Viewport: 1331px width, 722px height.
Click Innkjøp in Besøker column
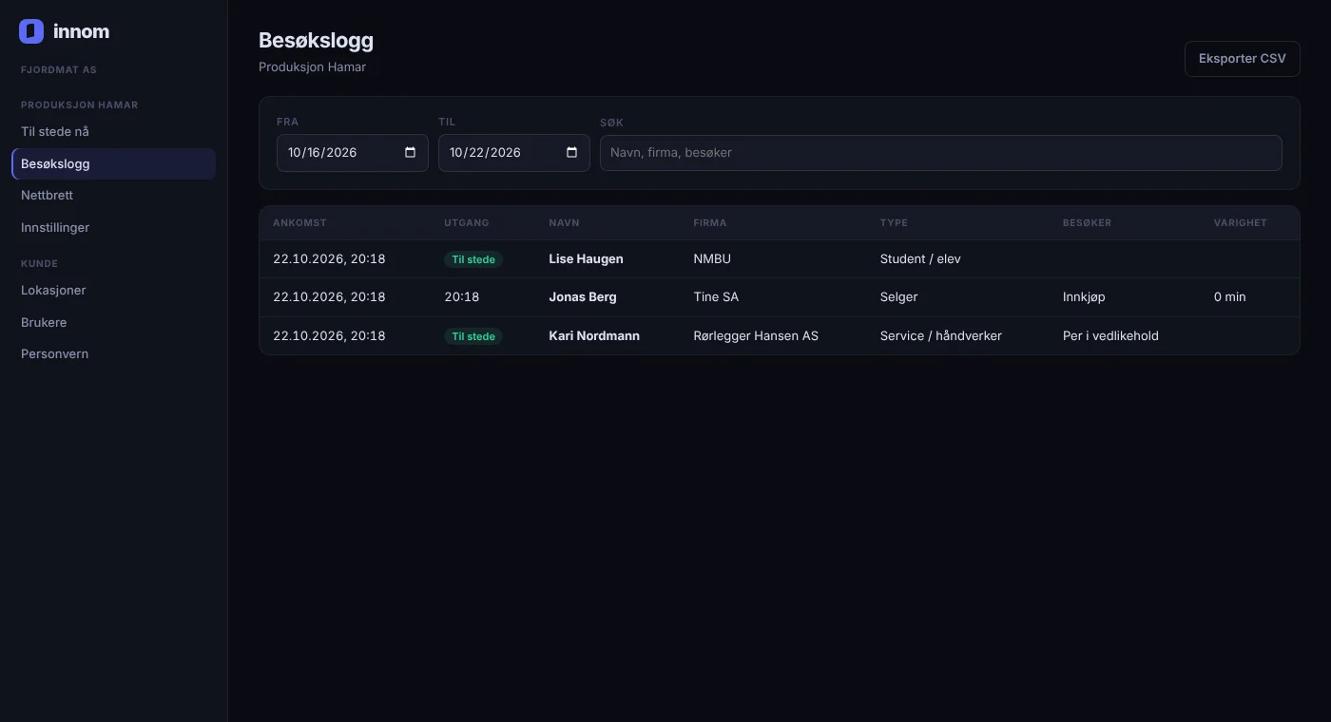tap(1084, 297)
